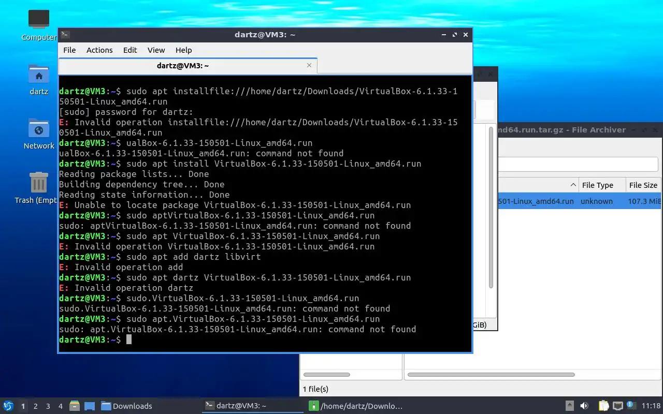Viewport: 663px width, 414px height.
Task: Launch the file manager quick-launch icon
Action: click(75, 406)
